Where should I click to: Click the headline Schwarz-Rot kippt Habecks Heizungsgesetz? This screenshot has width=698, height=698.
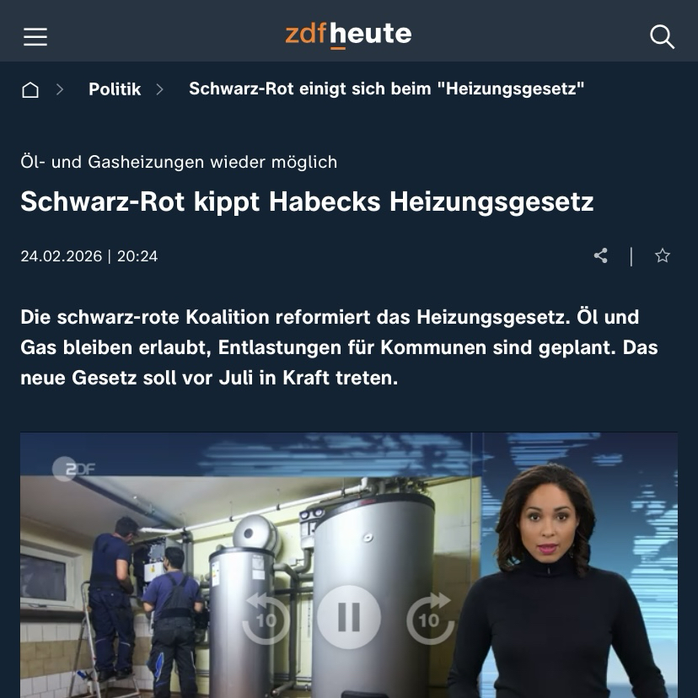tap(307, 201)
